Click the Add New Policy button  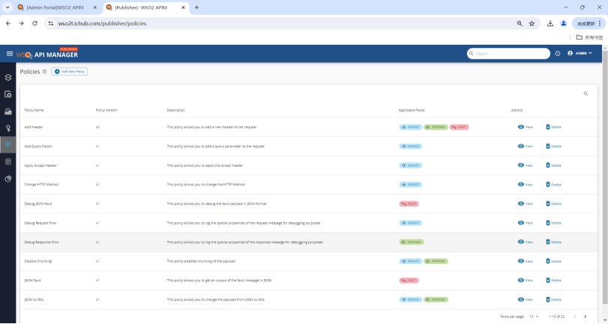point(70,71)
